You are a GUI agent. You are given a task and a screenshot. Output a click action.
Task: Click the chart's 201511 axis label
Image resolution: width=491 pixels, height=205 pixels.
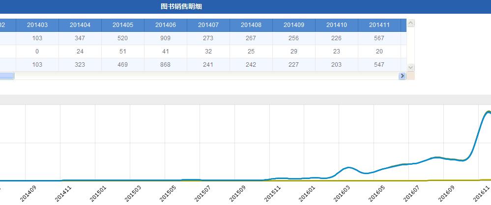coord(273,194)
